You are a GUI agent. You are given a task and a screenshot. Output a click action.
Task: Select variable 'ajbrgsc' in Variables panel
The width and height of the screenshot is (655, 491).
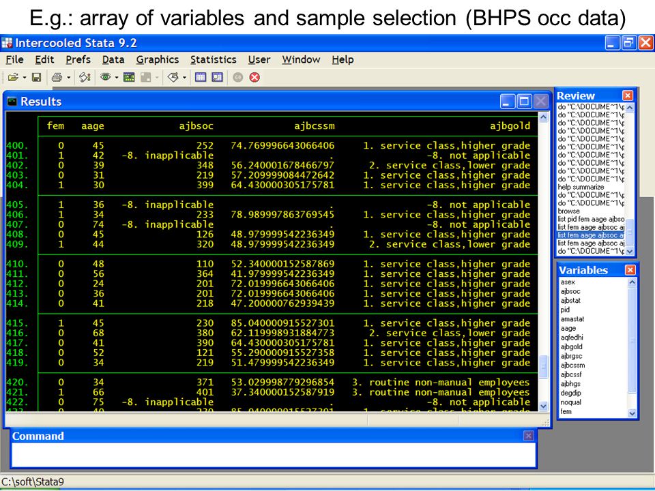pos(572,356)
